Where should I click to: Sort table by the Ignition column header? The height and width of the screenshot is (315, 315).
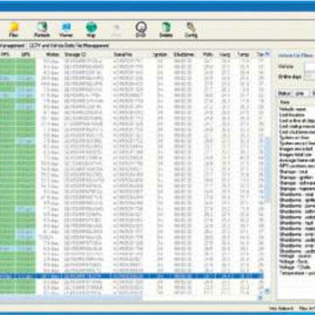pyautogui.click(x=160, y=54)
